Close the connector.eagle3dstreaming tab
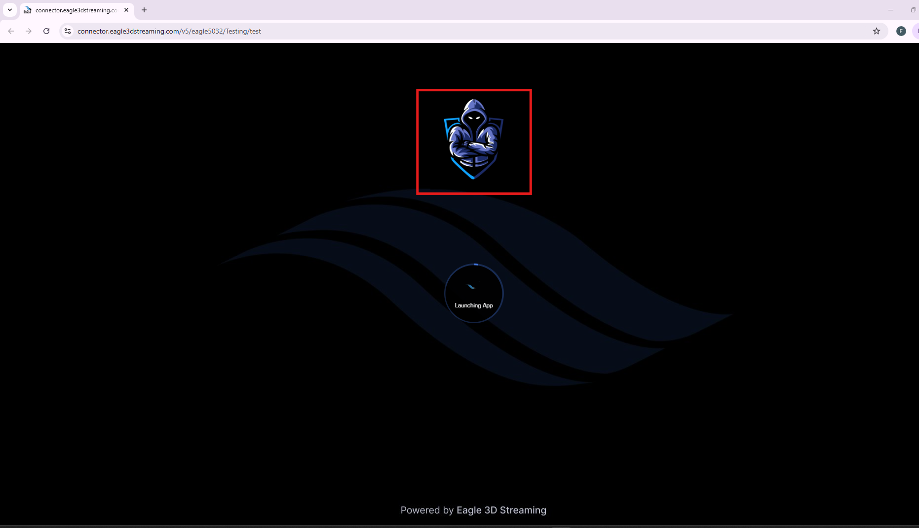Viewport: 919px width, 528px height. (126, 10)
